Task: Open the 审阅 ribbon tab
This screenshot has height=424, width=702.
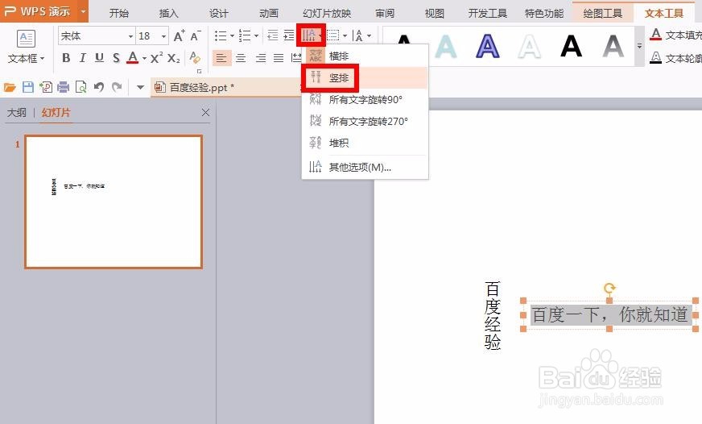Action: click(385, 13)
